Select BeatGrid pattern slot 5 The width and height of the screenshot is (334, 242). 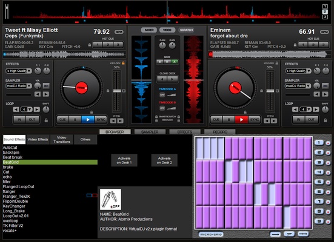coord(319,182)
